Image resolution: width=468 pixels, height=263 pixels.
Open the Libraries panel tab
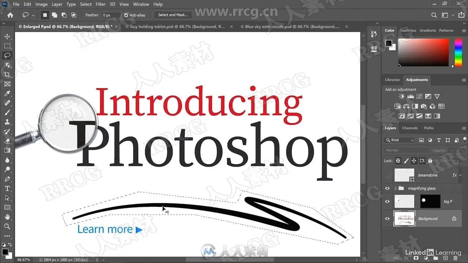[392, 80]
